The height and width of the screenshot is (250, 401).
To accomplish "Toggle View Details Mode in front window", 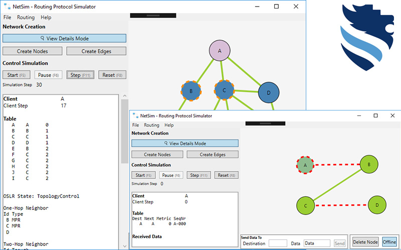I will coord(185,143).
